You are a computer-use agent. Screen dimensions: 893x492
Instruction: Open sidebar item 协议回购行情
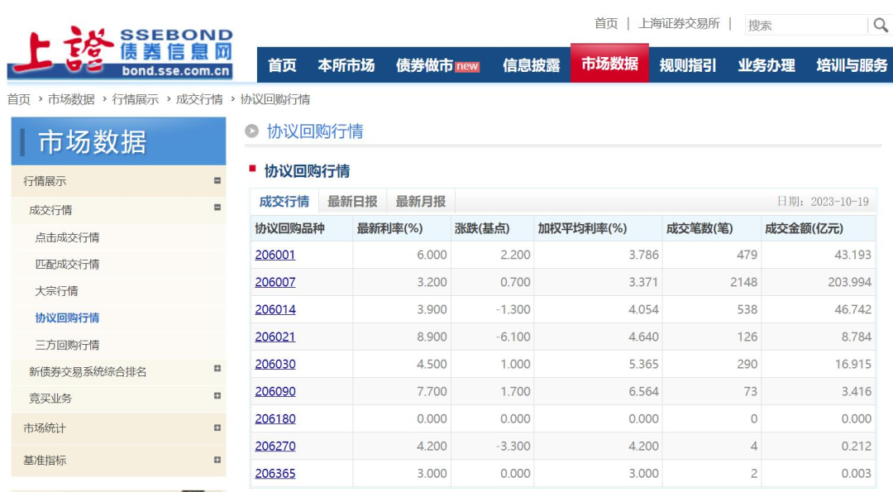pos(67,318)
